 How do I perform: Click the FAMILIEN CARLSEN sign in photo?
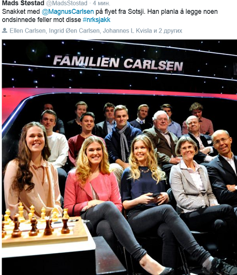[118, 64]
